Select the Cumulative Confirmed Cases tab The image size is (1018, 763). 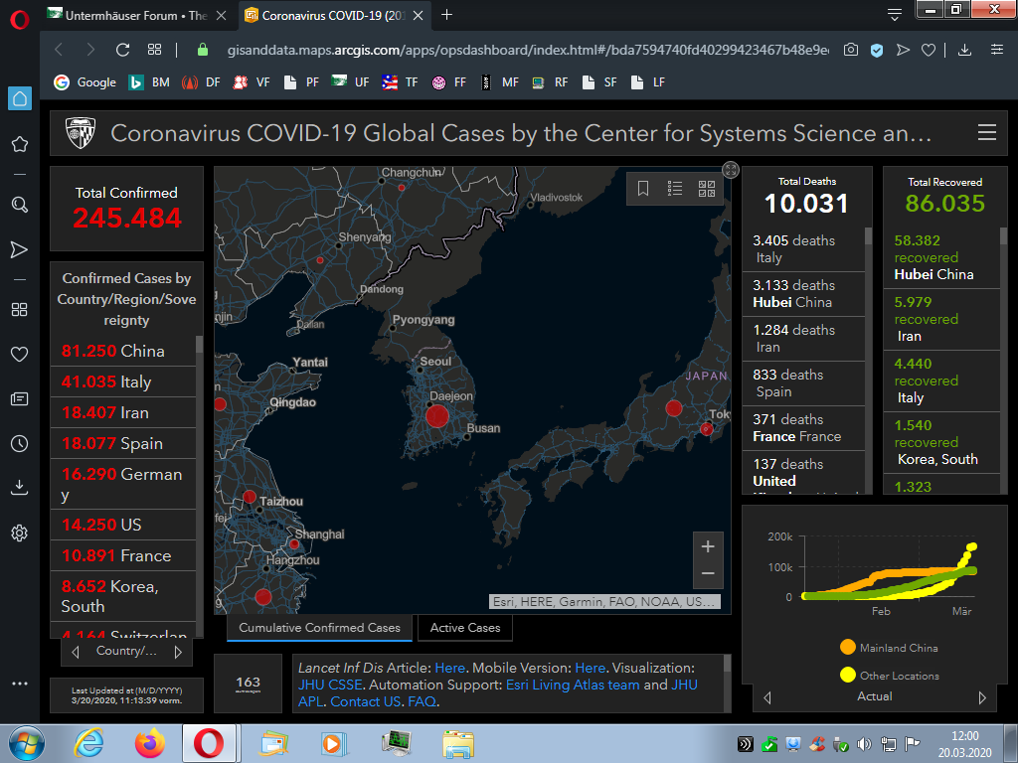point(319,628)
